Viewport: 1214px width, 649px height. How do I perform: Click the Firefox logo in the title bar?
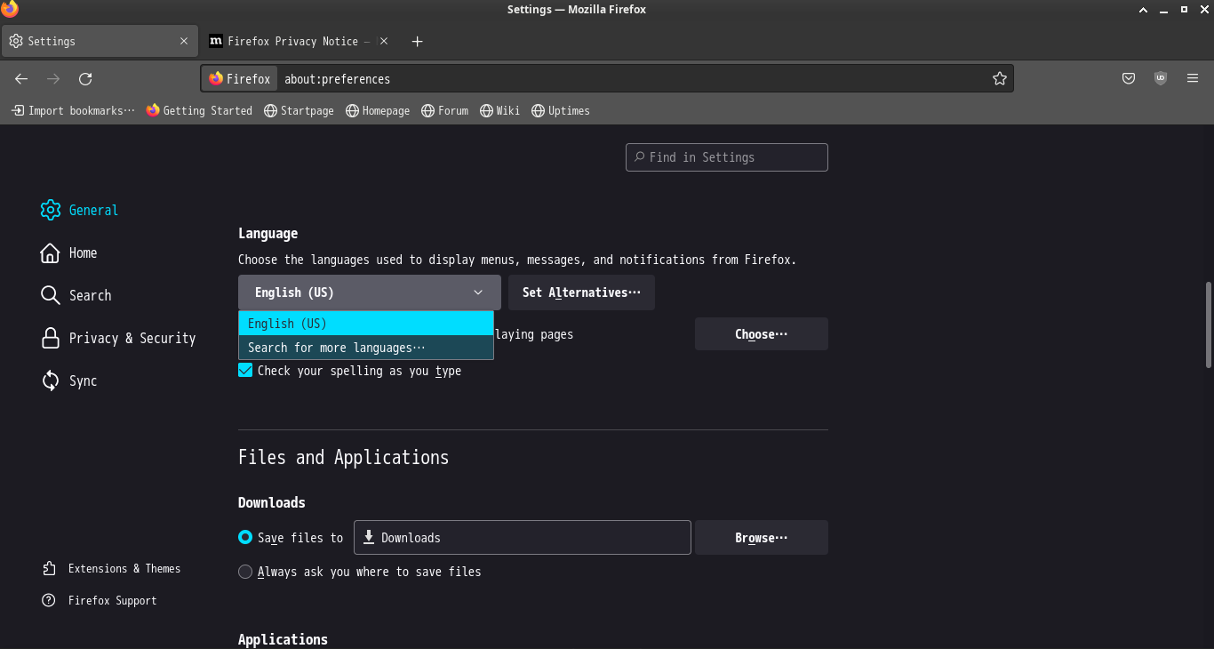pos(10,10)
